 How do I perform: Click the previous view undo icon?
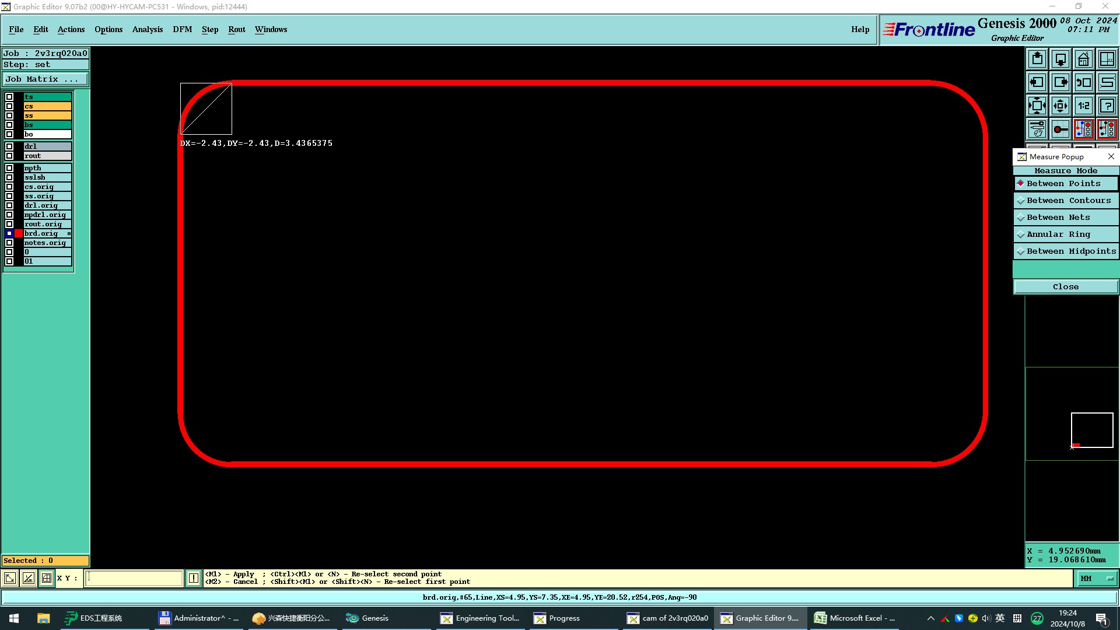pos(1083,82)
